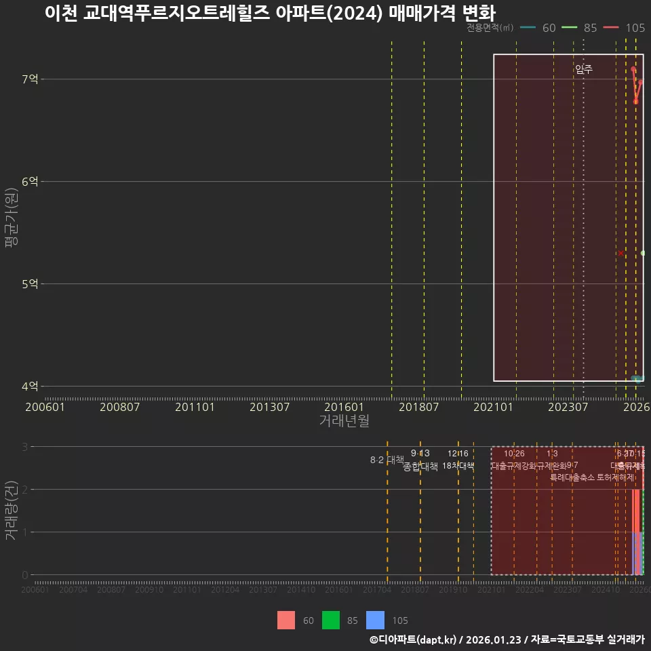Screen dimensions: 651x651
Task: Click the blue 105 legend swatch below chart
Action: (374, 620)
